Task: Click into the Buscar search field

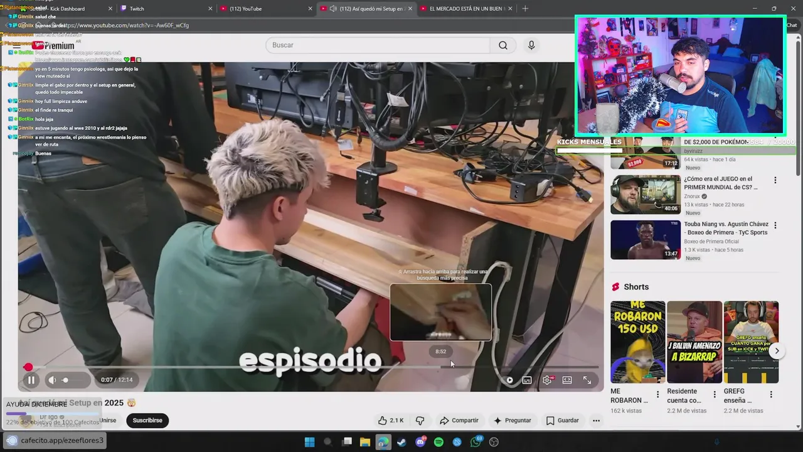Action: point(378,45)
